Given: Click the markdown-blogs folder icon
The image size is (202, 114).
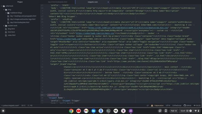Looking at the screenshot, I should 9,13.
